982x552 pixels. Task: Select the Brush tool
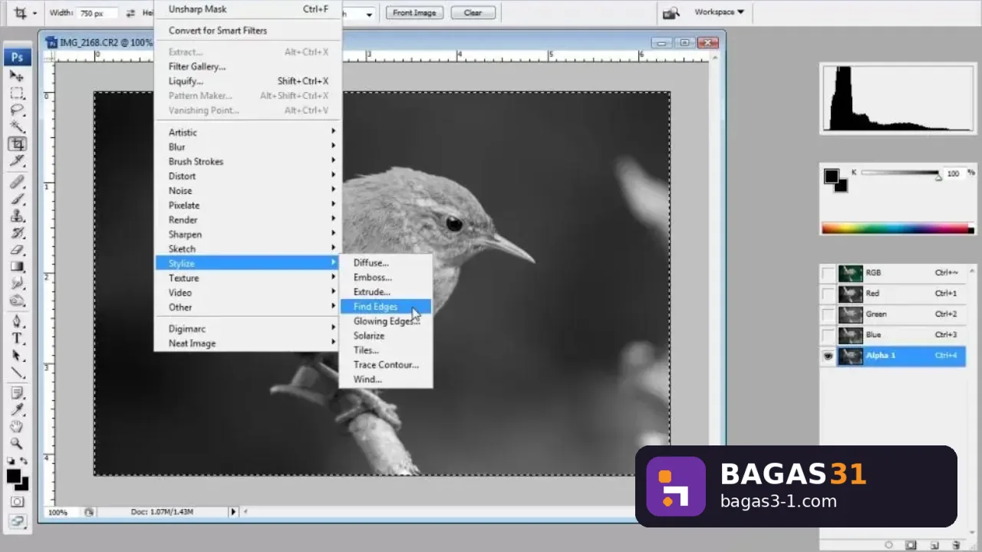17,199
